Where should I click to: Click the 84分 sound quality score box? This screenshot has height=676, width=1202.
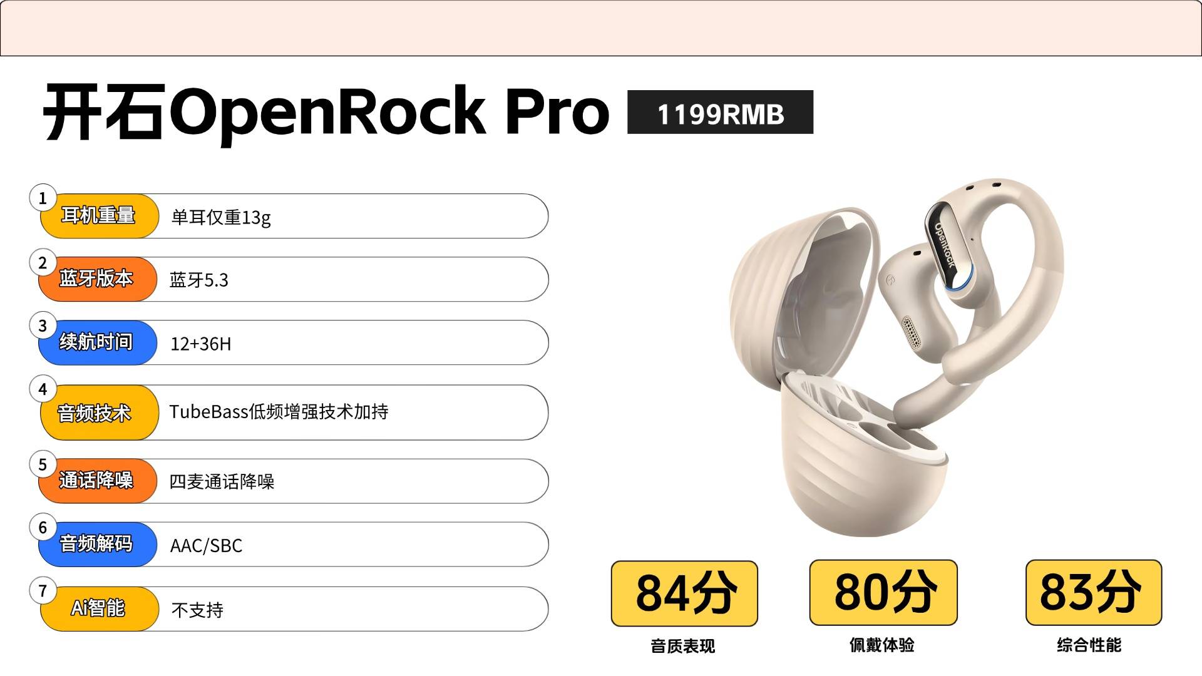click(684, 593)
